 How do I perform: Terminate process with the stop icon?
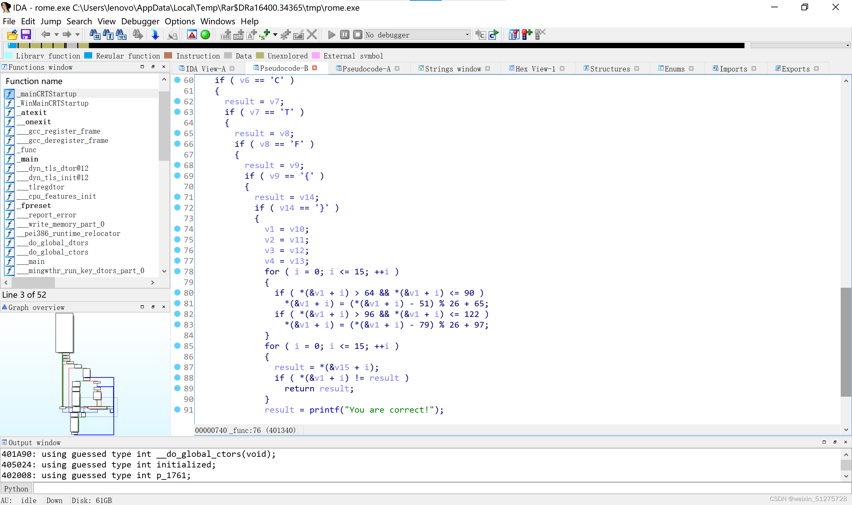(357, 35)
